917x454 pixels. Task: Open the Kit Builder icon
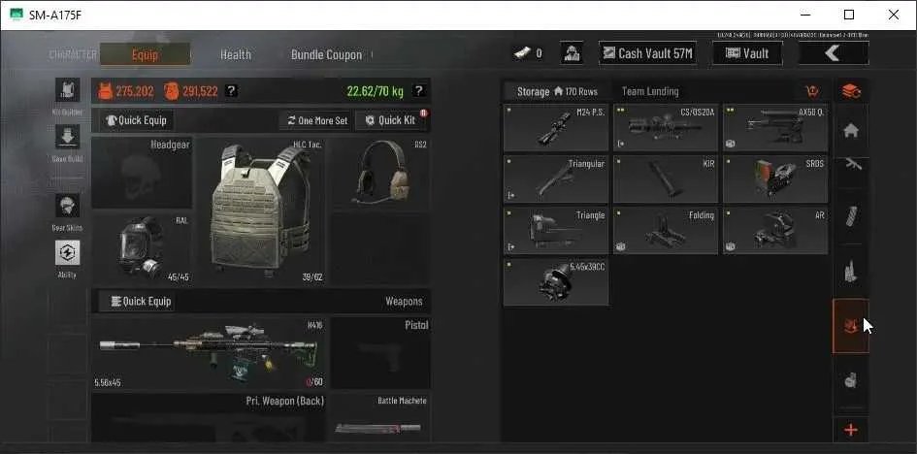[67, 90]
